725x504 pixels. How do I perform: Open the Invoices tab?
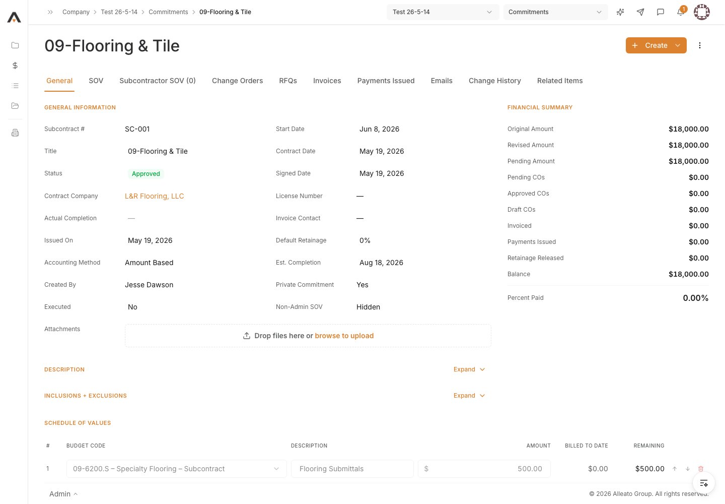click(x=327, y=81)
